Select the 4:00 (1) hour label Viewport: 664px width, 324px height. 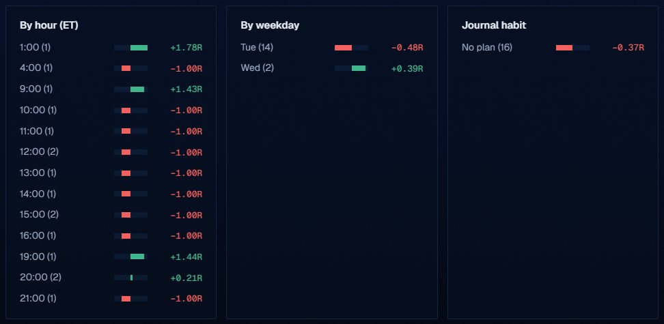coord(36,68)
